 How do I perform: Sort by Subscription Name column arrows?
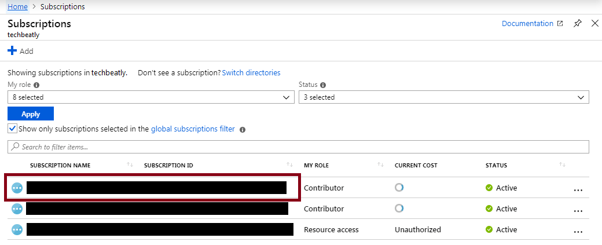[x=130, y=165]
